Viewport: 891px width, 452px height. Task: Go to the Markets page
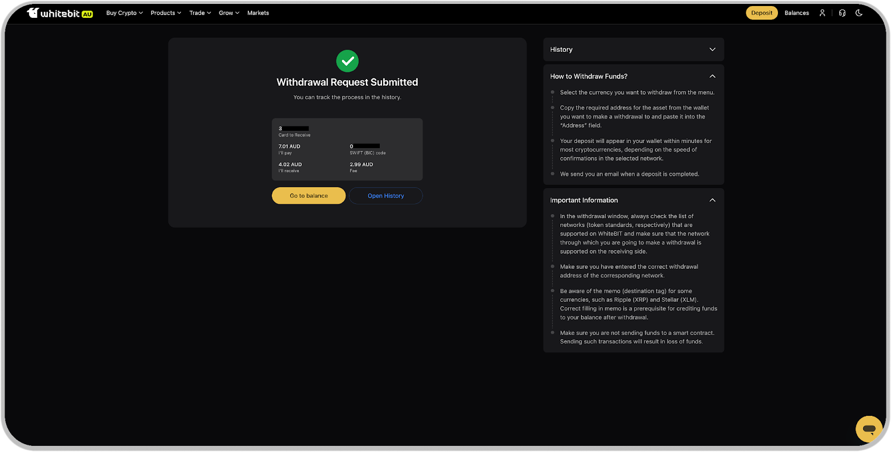pos(258,13)
